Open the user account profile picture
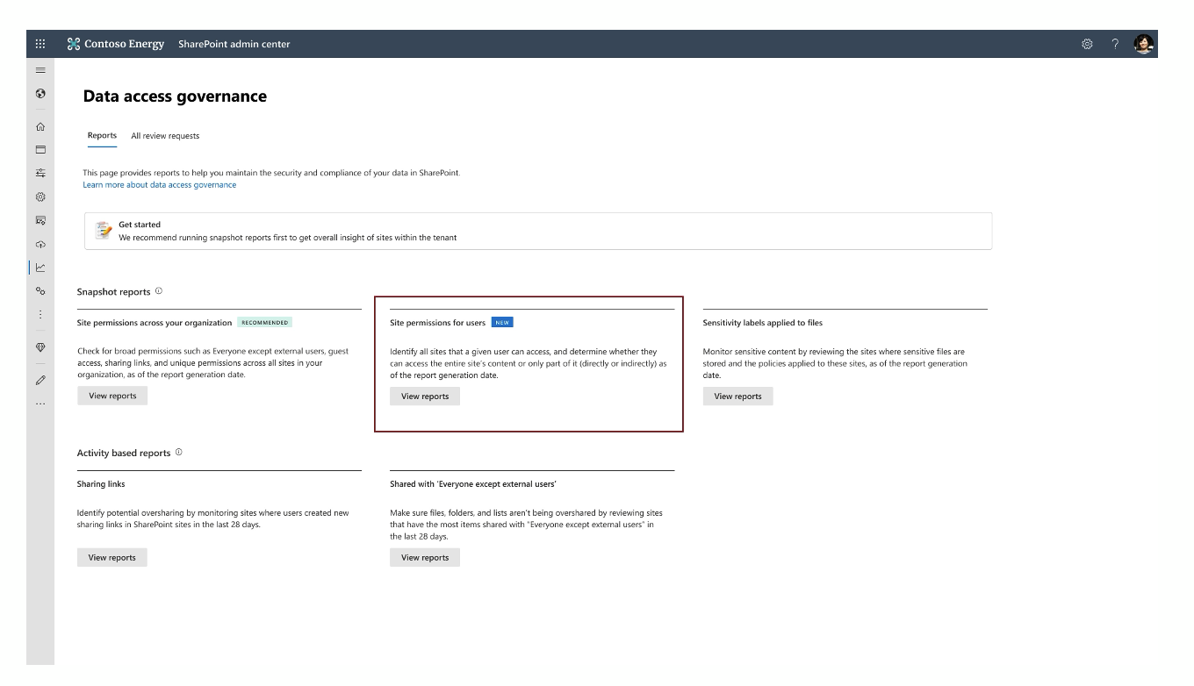This screenshot has height=686, width=1194. point(1143,44)
